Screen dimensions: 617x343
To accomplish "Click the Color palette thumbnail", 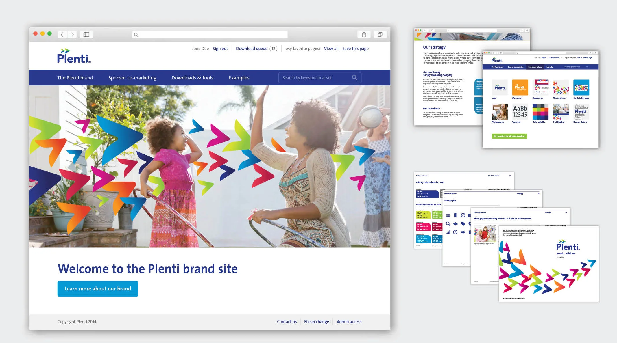I will (540, 112).
